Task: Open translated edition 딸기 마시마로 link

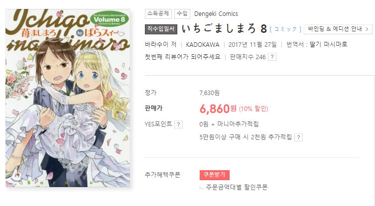Action: coord(328,44)
